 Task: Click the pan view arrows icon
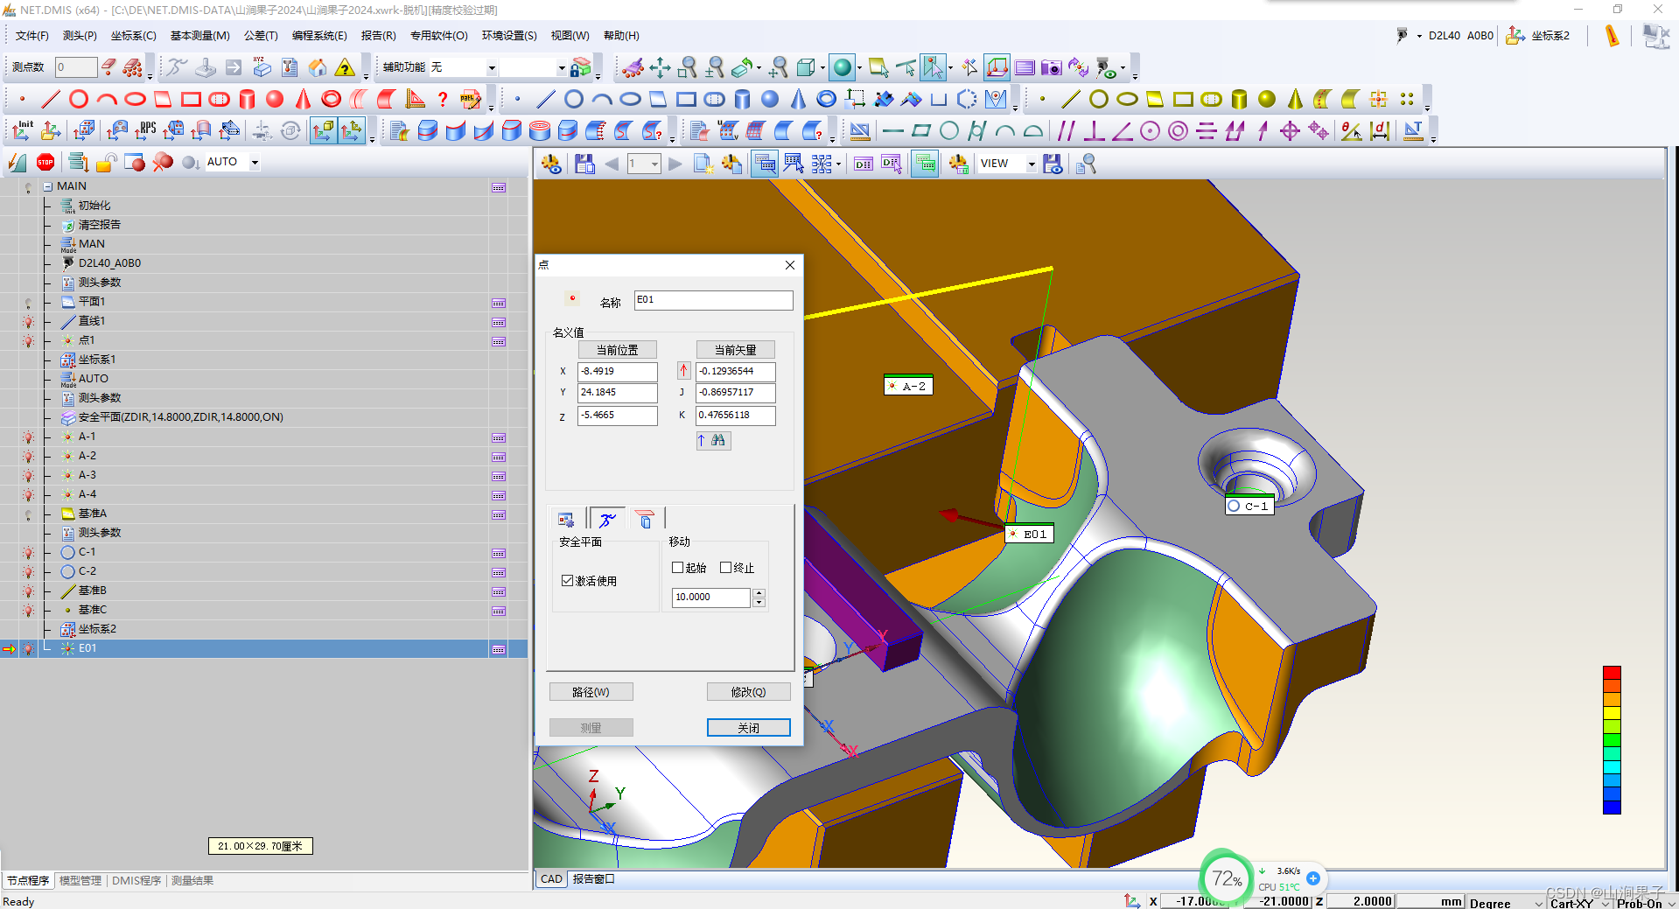point(660,67)
